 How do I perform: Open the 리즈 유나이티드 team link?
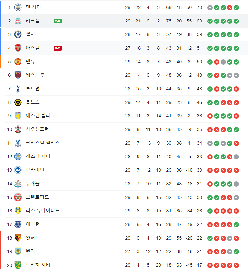click(x=43, y=210)
